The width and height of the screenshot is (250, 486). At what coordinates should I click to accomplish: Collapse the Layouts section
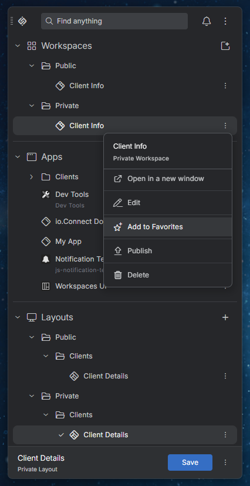18,317
